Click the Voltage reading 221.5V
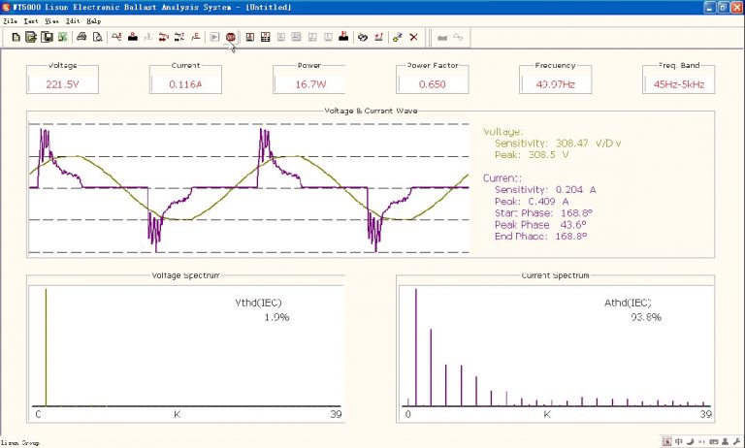Image resolution: width=745 pixels, height=448 pixels. (62, 84)
